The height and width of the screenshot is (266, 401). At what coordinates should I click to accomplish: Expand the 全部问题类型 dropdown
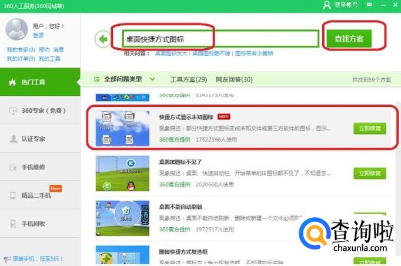152,79
